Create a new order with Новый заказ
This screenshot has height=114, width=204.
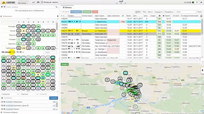[x=49, y=2]
